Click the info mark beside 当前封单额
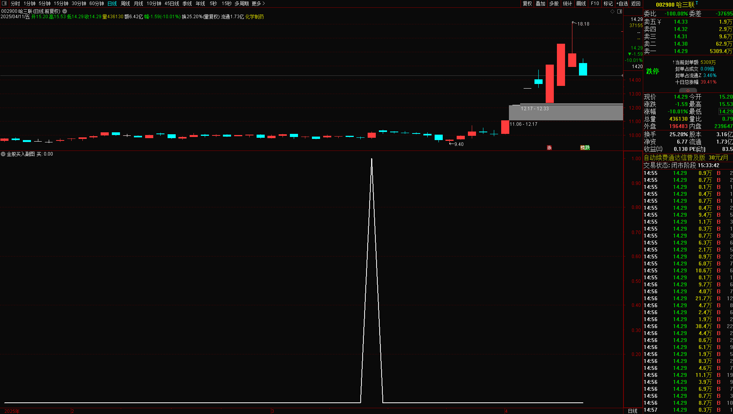Viewport: 733px width, 414px height. (673, 62)
